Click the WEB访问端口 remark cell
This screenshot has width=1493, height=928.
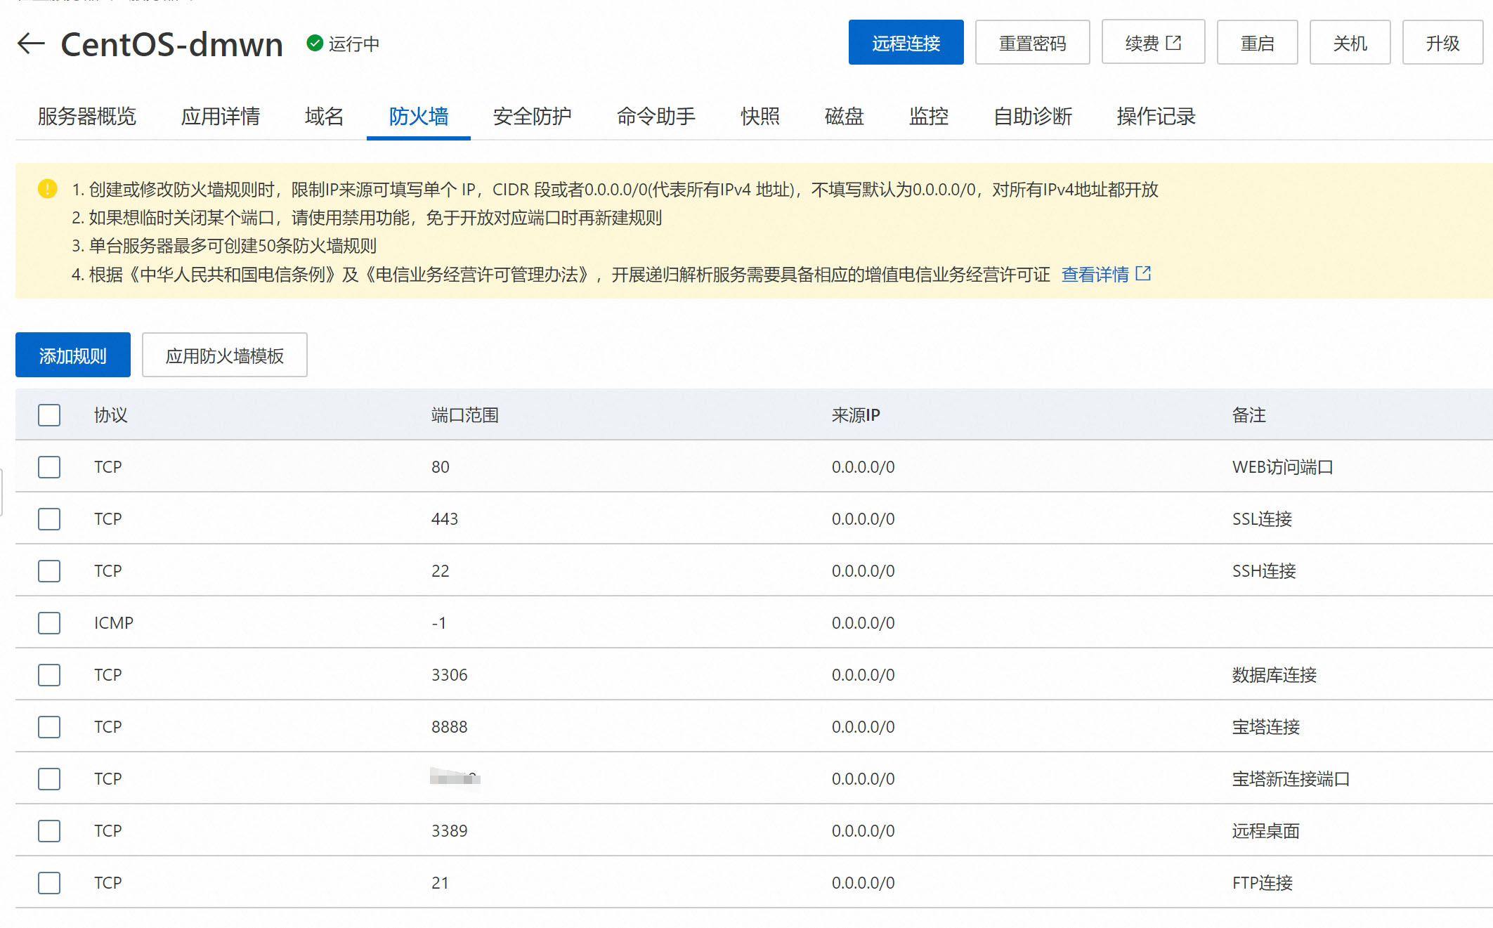(1282, 466)
